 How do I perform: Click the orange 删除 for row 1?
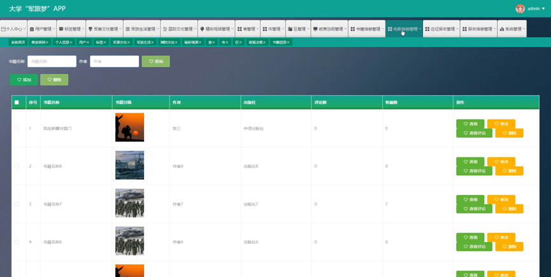pyautogui.click(x=509, y=133)
